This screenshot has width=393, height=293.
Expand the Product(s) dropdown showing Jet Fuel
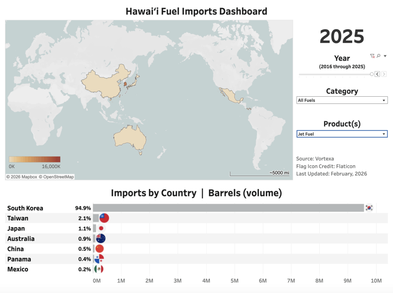(x=342, y=134)
